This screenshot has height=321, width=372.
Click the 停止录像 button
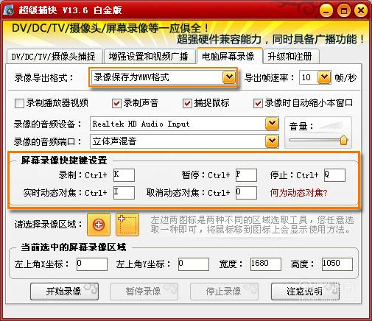tap(224, 292)
